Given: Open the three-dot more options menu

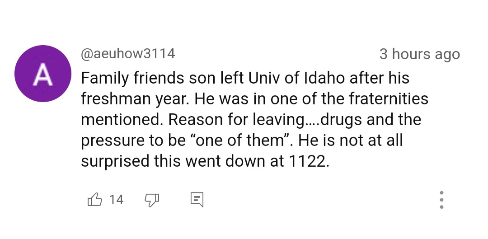Looking at the screenshot, I should click(441, 200).
